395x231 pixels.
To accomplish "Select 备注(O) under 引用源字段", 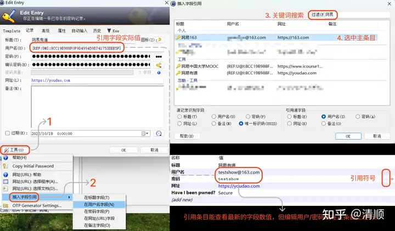I will tap(324, 124).
